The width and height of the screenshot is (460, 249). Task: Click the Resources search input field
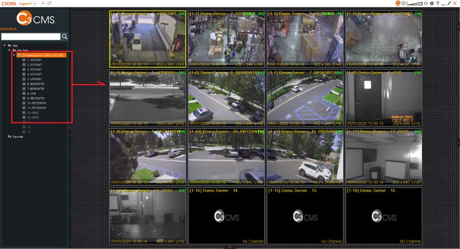tap(31, 36)
